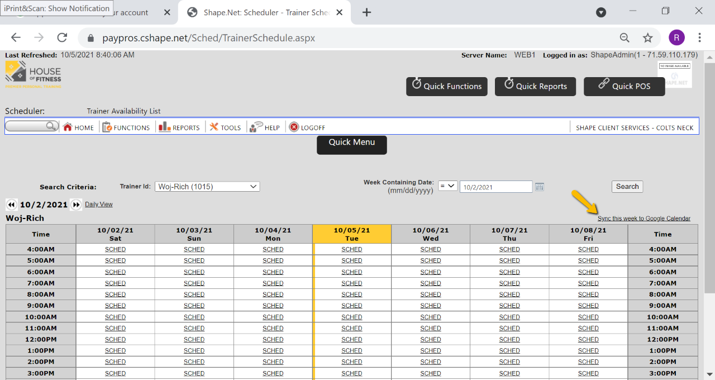
Task: Open Chrome's three-dot menu
Action: pos(699,37)
